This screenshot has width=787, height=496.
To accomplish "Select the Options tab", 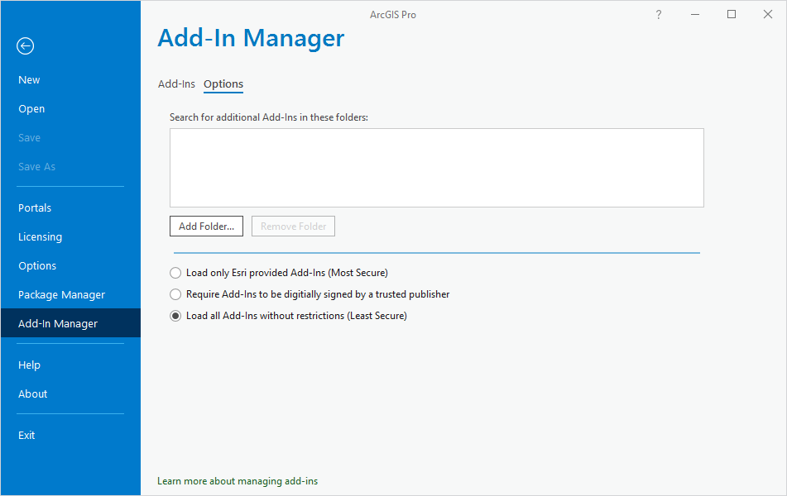I will [223, 83].
